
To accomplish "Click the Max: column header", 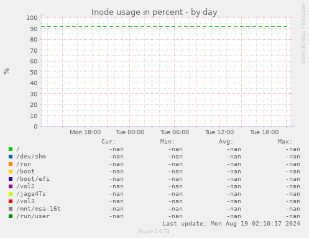I will point(285,142).
